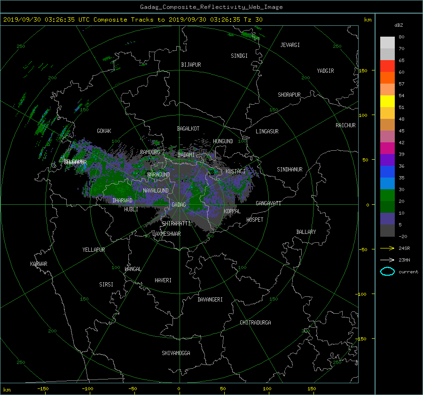Click the BAGALKOT city label

188,129
